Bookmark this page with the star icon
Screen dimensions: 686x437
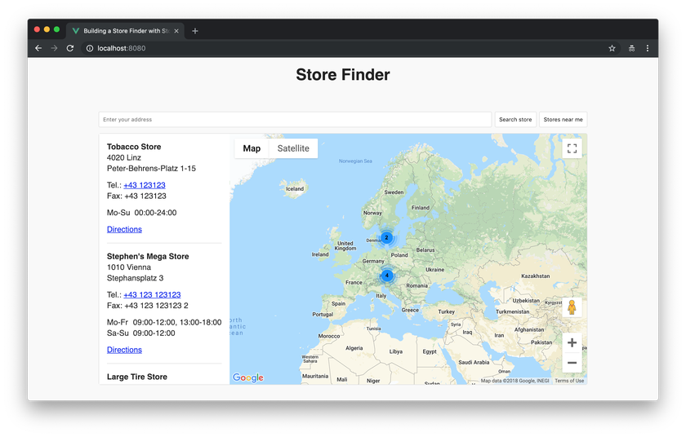point(612,48)
